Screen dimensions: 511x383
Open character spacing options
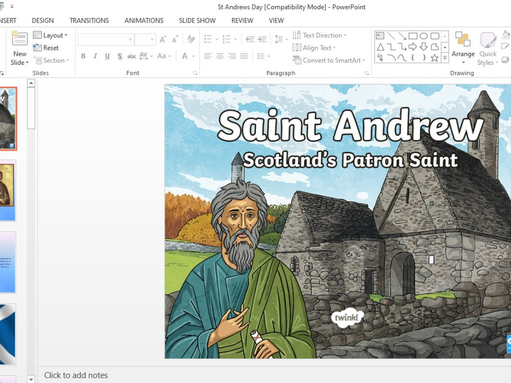coord(146,56)
